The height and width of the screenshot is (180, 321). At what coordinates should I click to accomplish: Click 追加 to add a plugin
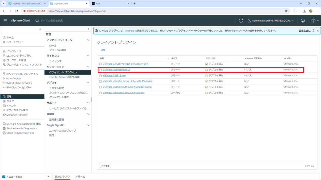(x=103, y=50)
